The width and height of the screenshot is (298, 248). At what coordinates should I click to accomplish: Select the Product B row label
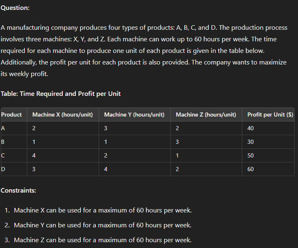[3, 142]
